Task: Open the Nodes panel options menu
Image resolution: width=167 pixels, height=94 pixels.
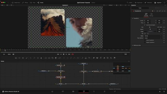Action: coord(129,61)
